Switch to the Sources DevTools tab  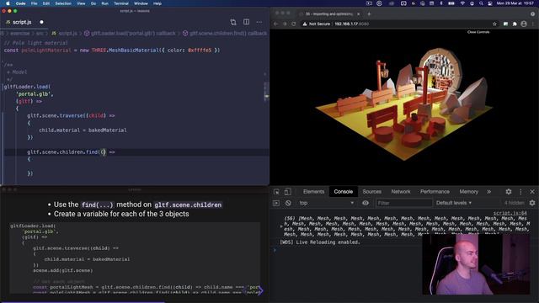(371, 192)
